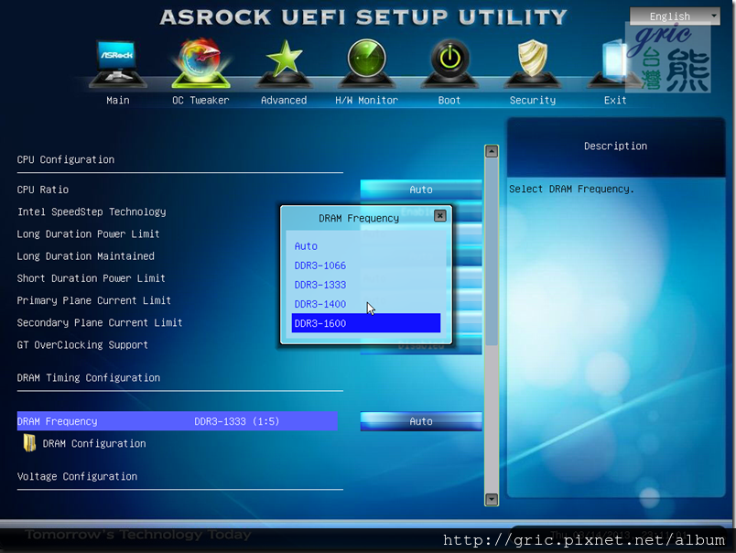Image resolution: width=736 pixels, height=553 pixels.
Task: Click the Description panel title
Action: (615, 146)
